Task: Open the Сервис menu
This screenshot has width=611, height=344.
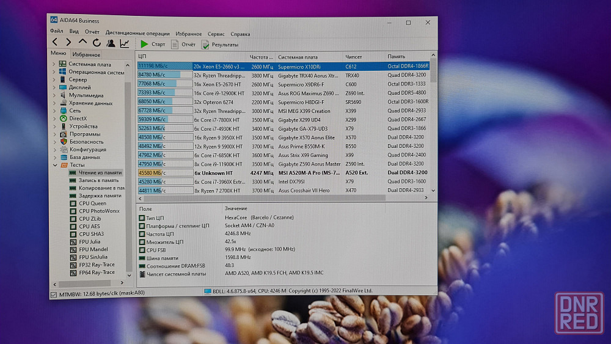Action: pos(216,34)
